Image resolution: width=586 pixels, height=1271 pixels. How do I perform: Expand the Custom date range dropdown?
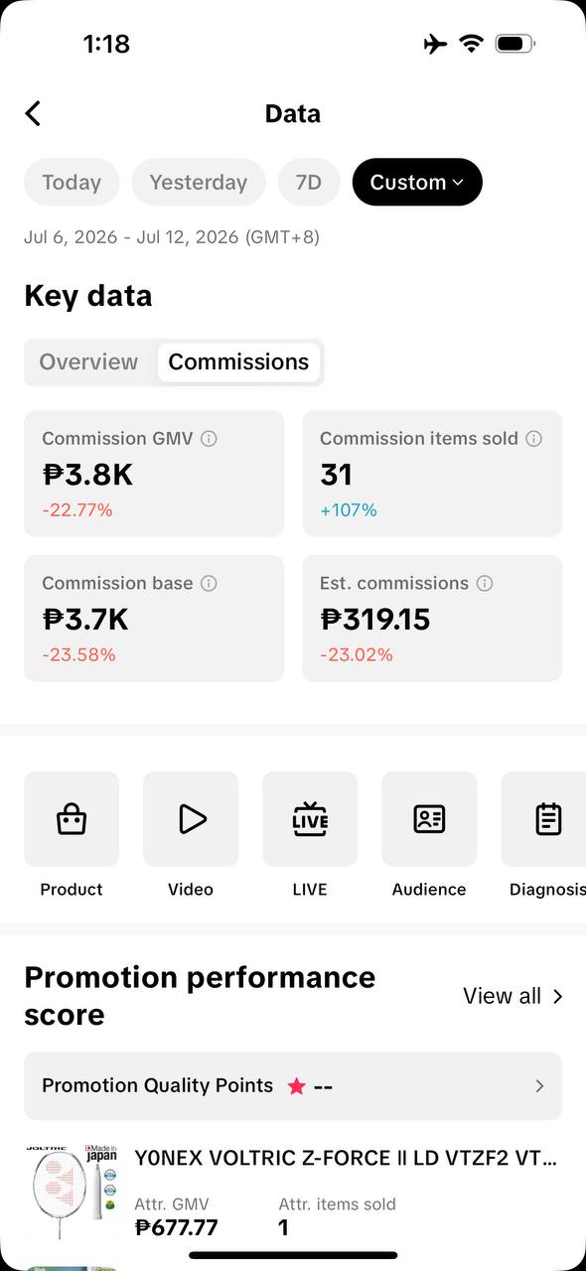click(x=417, y=182)
